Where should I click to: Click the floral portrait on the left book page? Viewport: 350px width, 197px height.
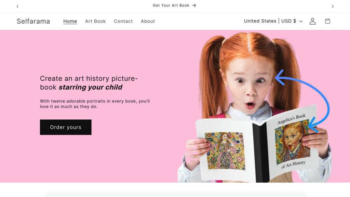pos(225,150)
